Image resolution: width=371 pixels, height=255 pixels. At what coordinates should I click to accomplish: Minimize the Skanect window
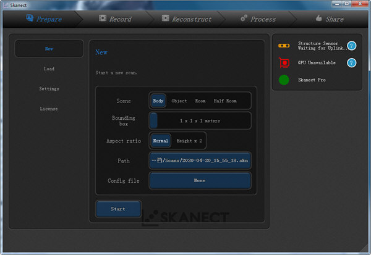click(x=337, y=4)
